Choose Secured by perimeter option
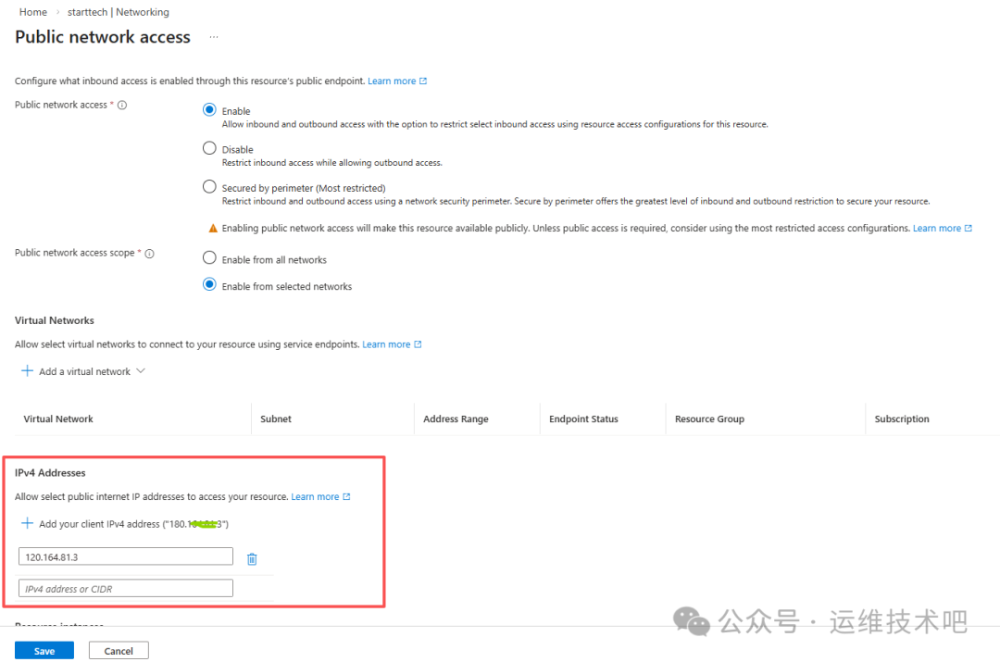The height and width of the screenshot is (662, 1000). [209, 187]
